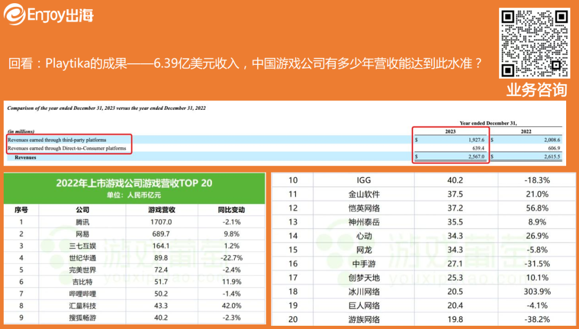Click the 26.9% change cell
The height and width of the screenshot is (329, 579).
click(537, 236)
